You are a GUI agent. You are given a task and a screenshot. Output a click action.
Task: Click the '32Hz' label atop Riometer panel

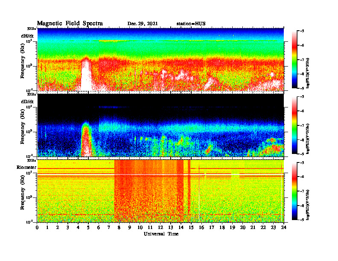[32, 160]
